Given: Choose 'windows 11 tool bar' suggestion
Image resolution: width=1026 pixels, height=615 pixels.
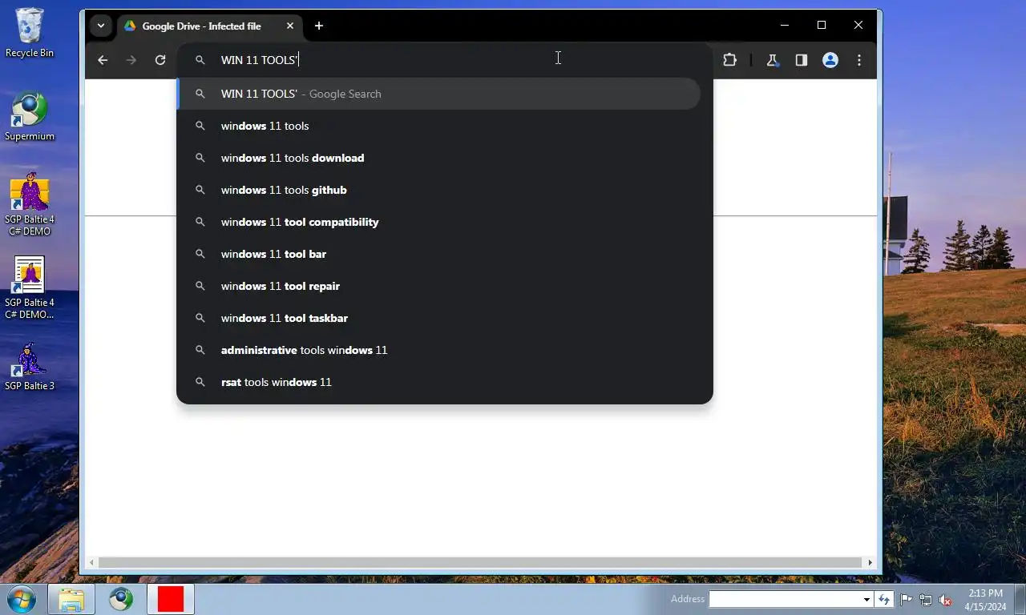Looking at the screenshot, I should tap(438, 254).
